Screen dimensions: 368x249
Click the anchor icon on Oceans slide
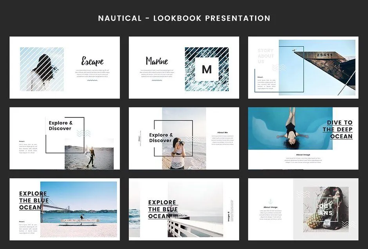pyautogui.click(x=271, y=201)
